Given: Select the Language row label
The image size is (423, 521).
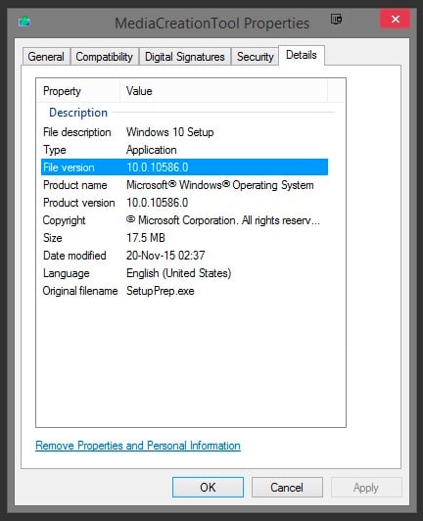Looking at the screenshot, I should [x=67, y=273].
